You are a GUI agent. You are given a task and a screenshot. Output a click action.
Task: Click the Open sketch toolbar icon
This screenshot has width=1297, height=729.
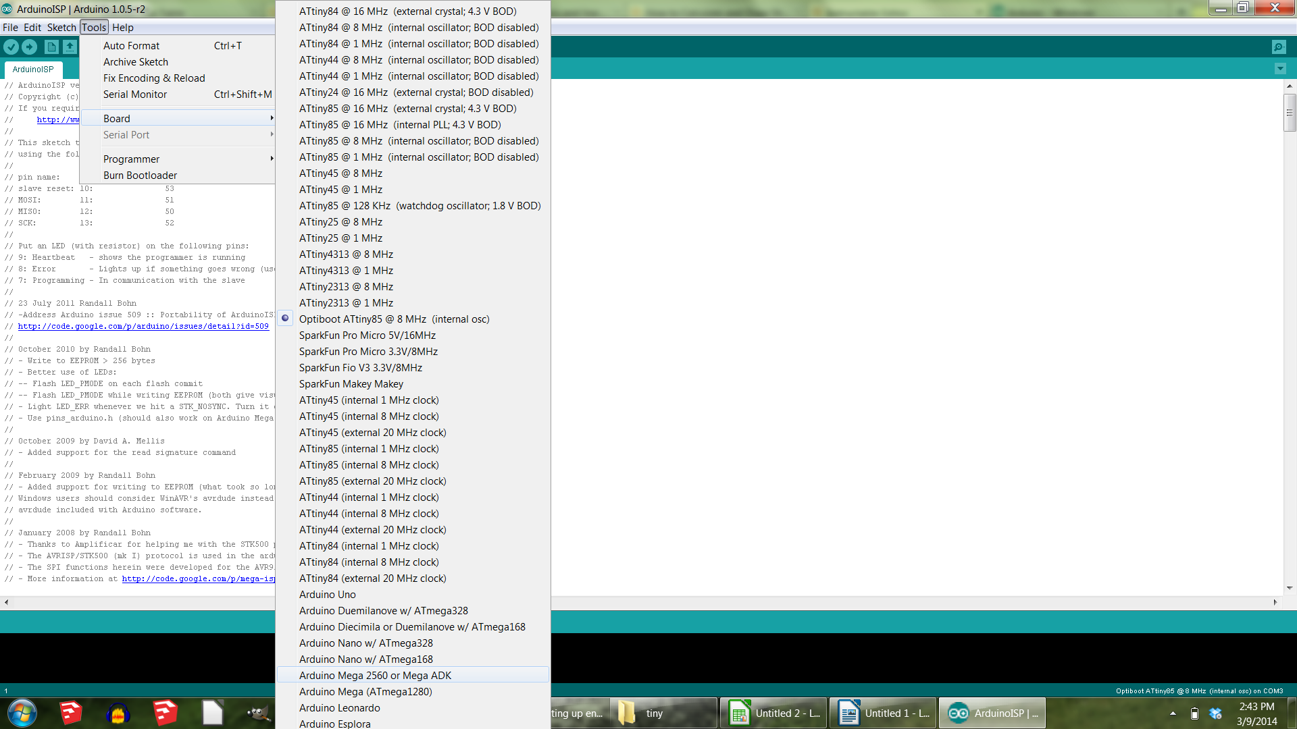click(x=70, y=47)
